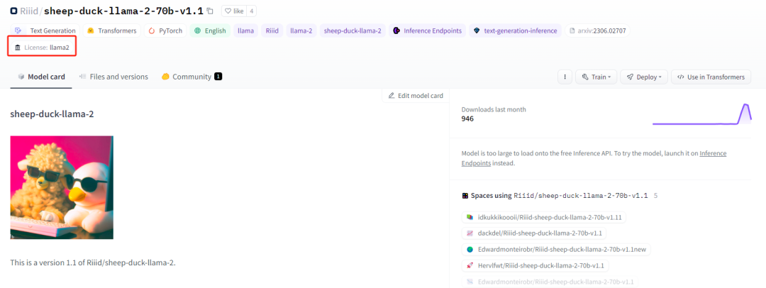Filter by the Transformers library tag
The image size is (766, 288).
tap(111, 31)
